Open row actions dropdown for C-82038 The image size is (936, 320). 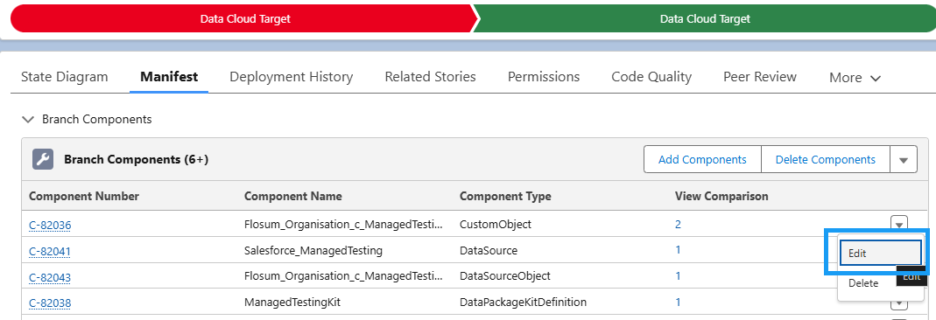point(899,303)
